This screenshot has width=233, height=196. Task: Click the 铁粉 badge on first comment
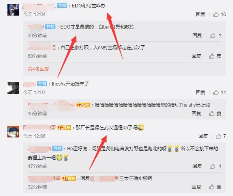tap(62, 6)
